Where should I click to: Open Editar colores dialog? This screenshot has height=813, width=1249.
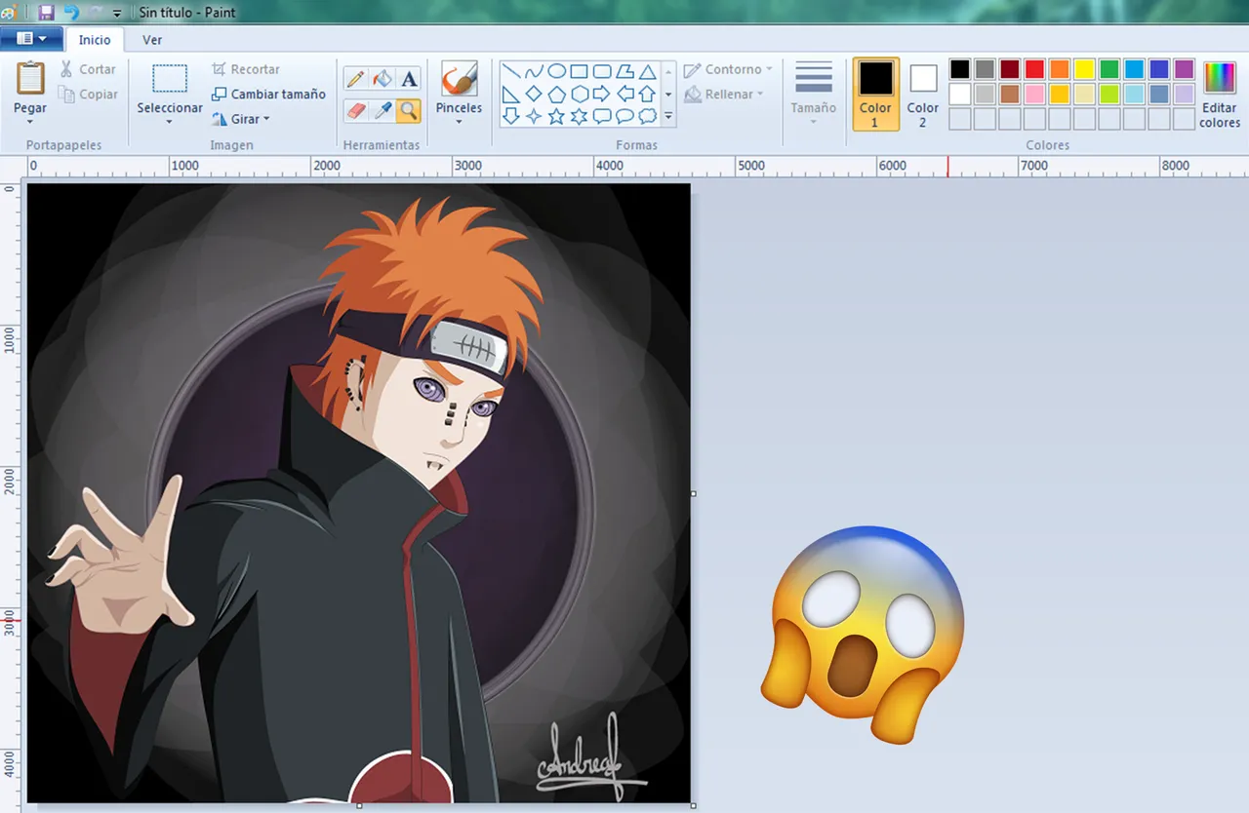click(x=1220, y=94)
